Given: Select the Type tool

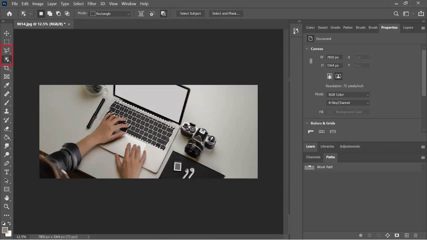Looking at the screenshot, I should [7, 172].
